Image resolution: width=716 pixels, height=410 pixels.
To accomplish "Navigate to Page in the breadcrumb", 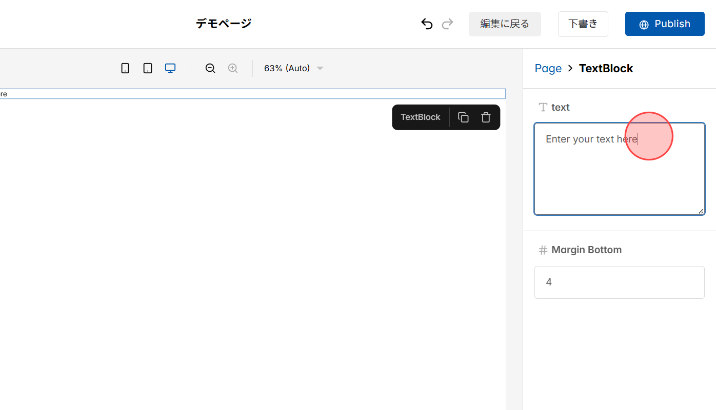I will (x=548, y=68).
